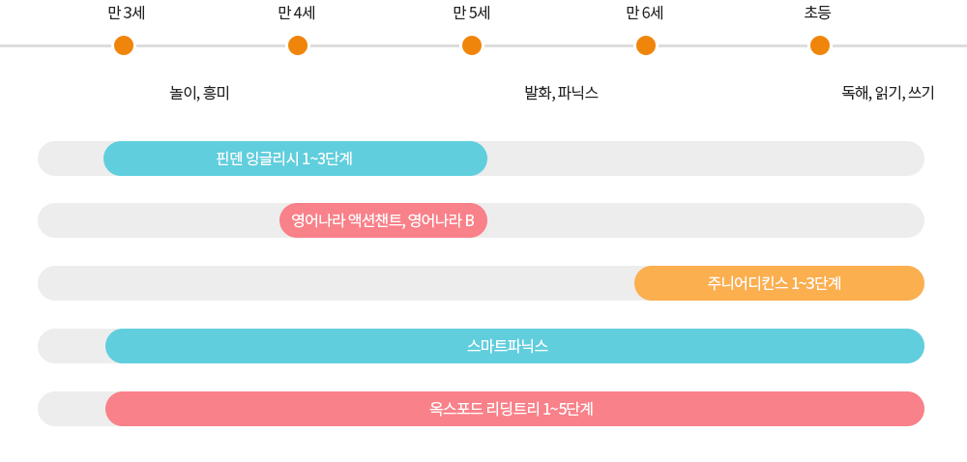Image resolution: width=967 pixels, height=462 pixels.
Task: Click the orange dot under 만 4세
Action: click(298, 45)
